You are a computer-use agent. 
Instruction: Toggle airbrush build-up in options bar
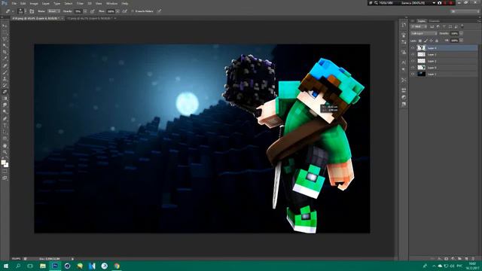[x=124, y=11]
